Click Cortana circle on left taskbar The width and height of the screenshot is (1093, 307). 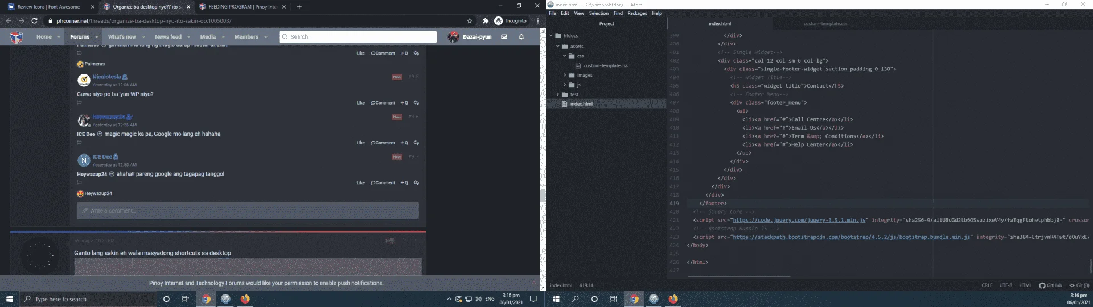pos(166,299)
